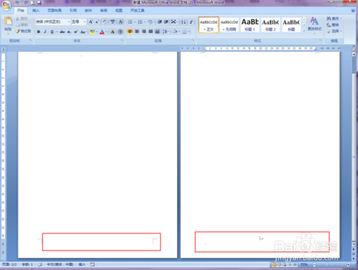The width and height of the screenshot is (358, 270).
Task: Click the vertical scrollbar down arrow
Action: point(354,244)
